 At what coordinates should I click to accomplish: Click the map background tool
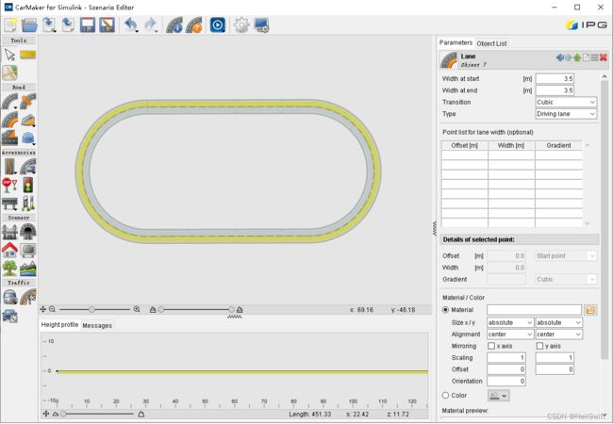coord(9,73)
